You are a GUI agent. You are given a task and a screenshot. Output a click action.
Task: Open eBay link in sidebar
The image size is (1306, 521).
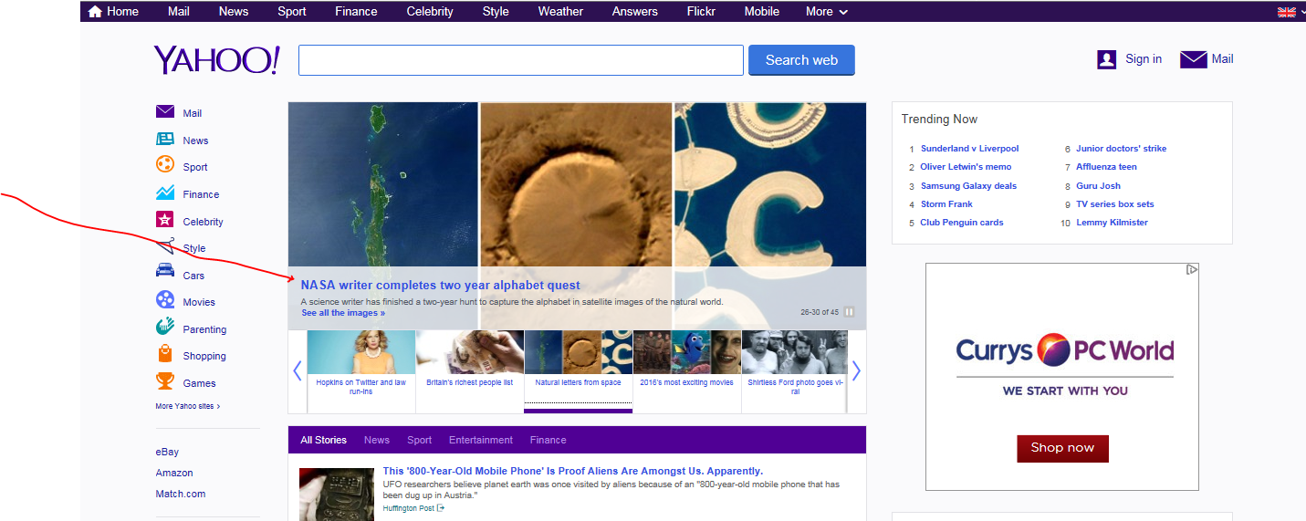tap(167, 452)
